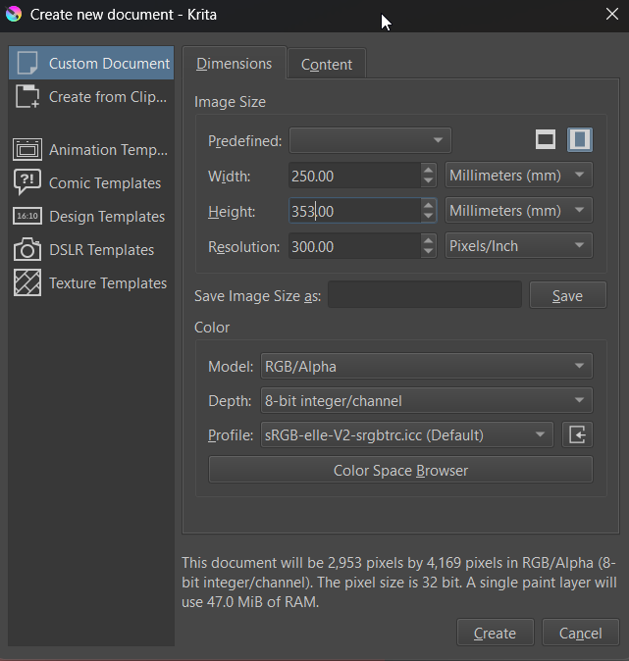
Task: Open DSLR Templates camera icon
Action: pos(27,250)
